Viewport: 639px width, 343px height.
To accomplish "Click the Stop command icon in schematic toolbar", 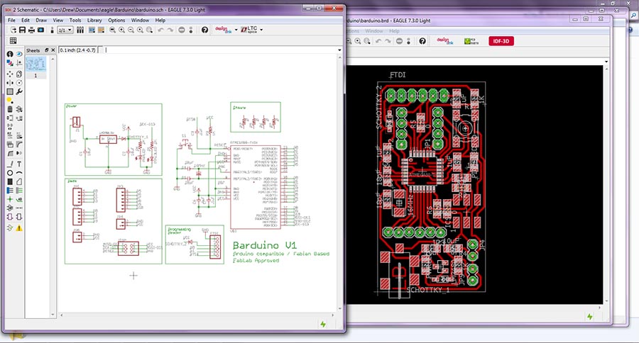I will coord(181,30).
